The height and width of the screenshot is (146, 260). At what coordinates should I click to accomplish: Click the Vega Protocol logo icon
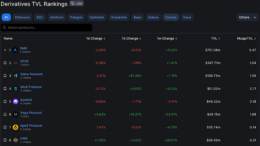tap(16, 114)
